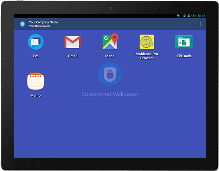Click the MobiLock Pro Browser label
219x171 pixels.
[147, 56]
